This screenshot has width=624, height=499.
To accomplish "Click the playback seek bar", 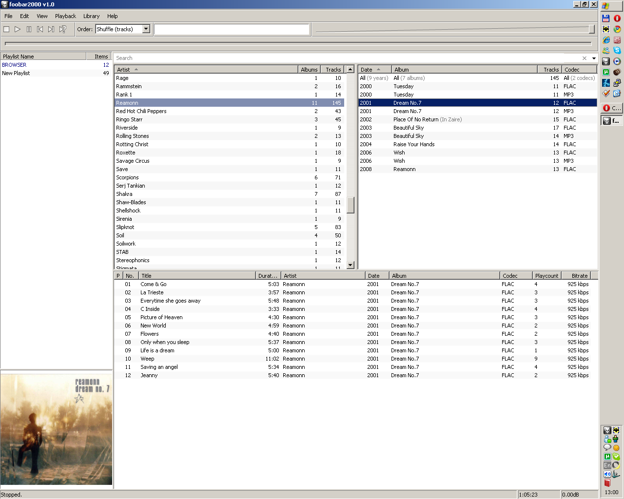I will pos(298,43).
